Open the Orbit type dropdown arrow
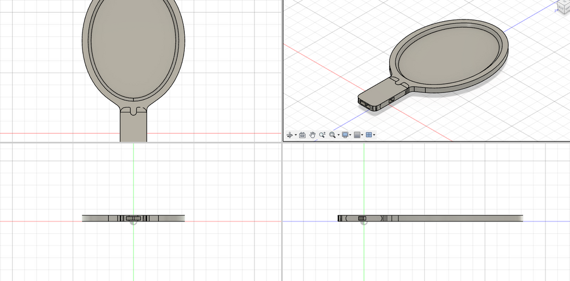This screenshot has width=570, height=281. (296, 135)
